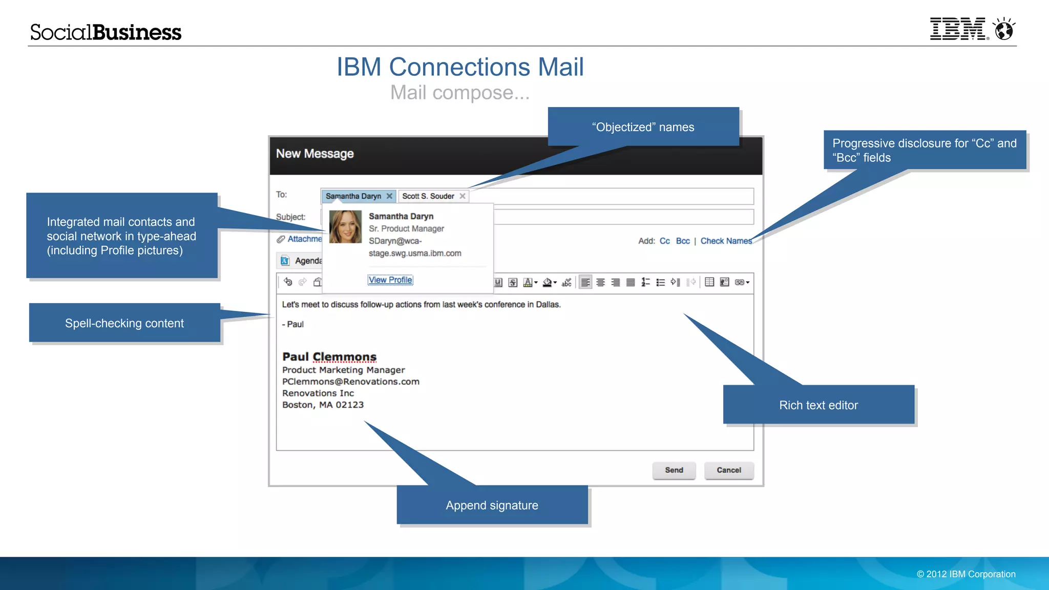Viewport: 1049px width, 590px height.
Task: Remove Scott S. Souder from recipients
Action: [x=463, y=196]
